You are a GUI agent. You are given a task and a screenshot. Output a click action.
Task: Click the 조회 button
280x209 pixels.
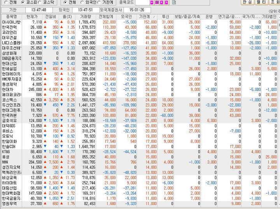(275, 2)
